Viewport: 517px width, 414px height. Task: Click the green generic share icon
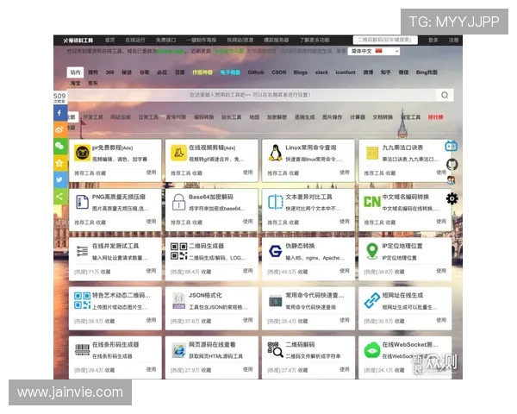click(60, 197)
